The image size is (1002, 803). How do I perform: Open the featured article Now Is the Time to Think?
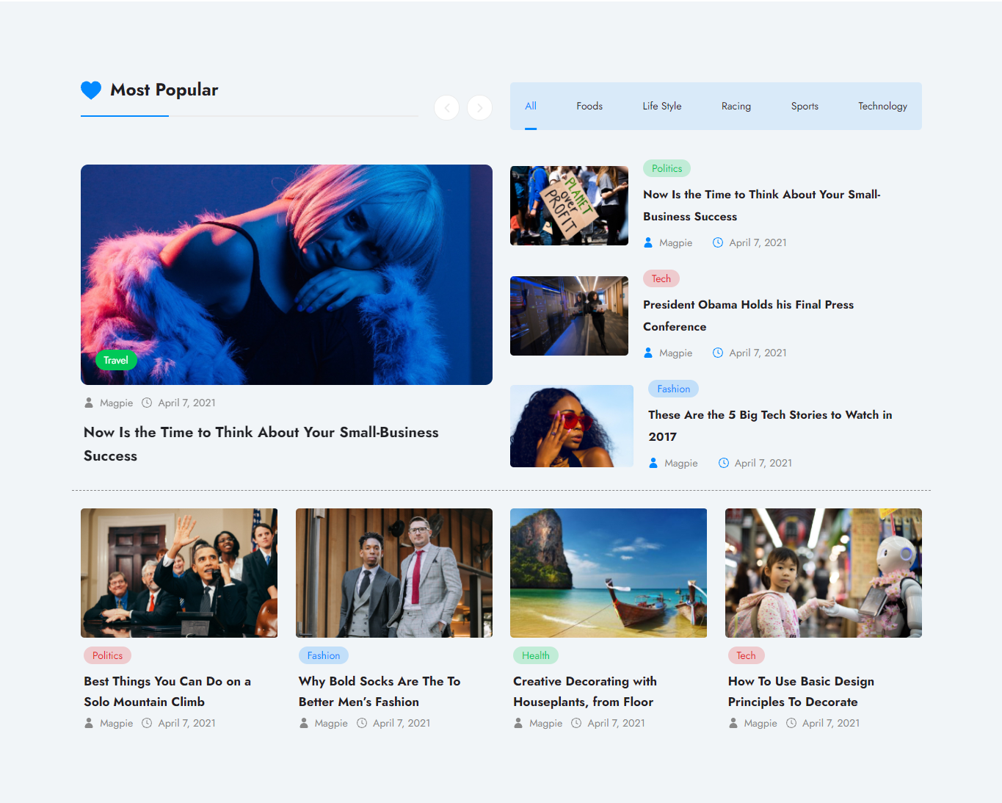click(261, 444)
